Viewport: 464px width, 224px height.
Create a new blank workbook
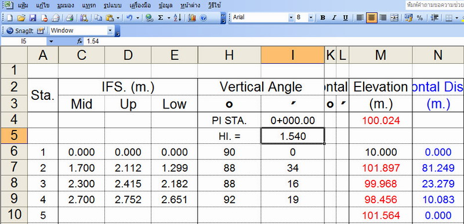(9, 18)
